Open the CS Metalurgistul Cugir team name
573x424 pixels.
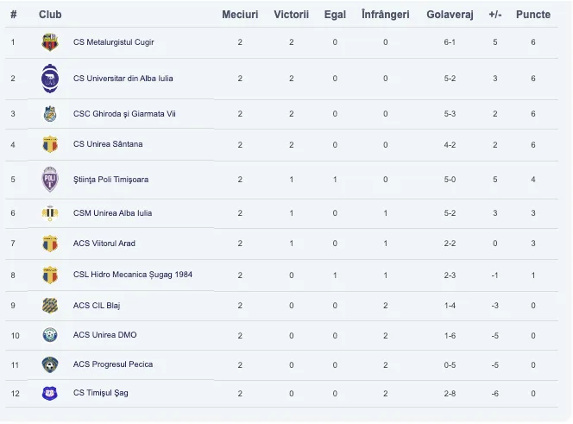114,42
